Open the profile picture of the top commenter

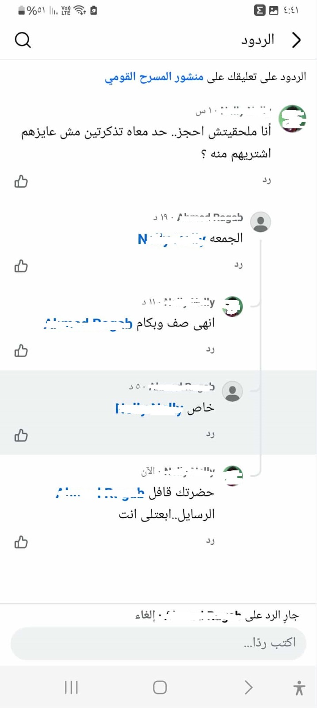292,119
